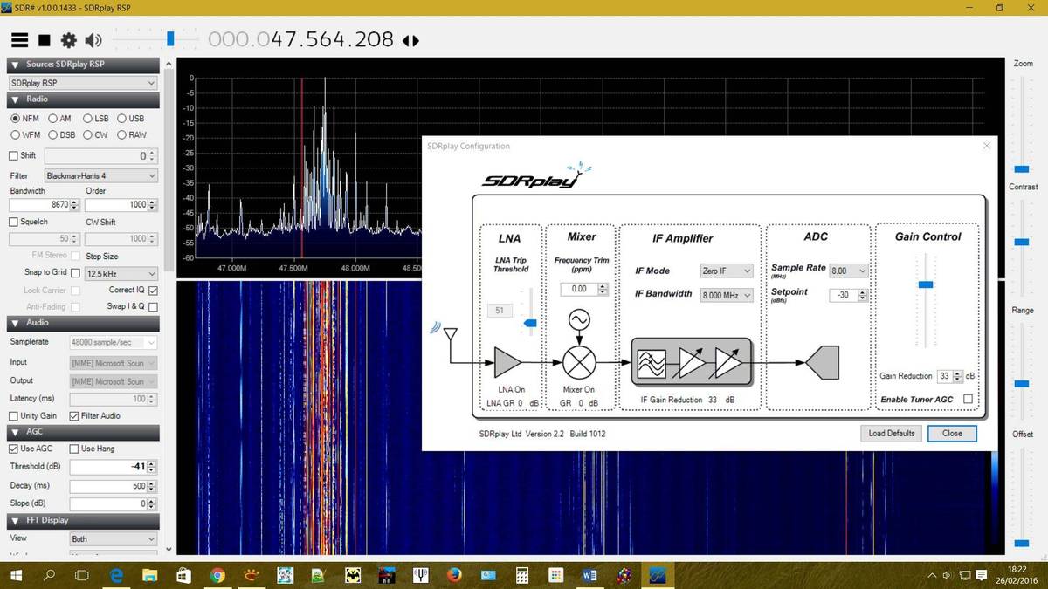The height and width of the screenshot is (589, 1048).
Task: Enable the Shift checkbox
Action: (13, 155)
